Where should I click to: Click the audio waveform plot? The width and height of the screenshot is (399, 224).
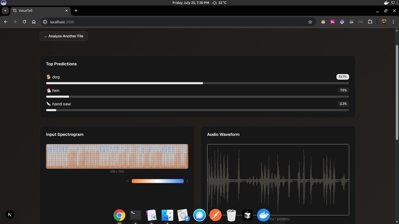click(278, 180)
